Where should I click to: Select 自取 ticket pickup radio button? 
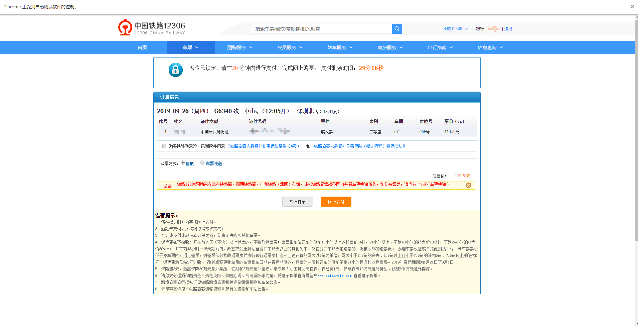(x=183, y=163)
